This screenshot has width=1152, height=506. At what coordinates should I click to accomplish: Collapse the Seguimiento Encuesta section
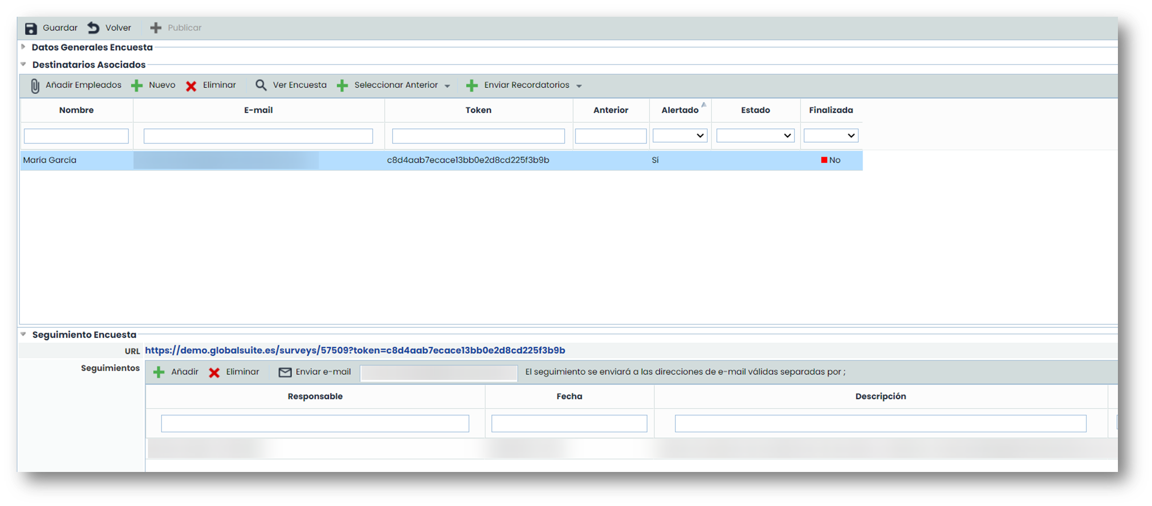[24, 334]
